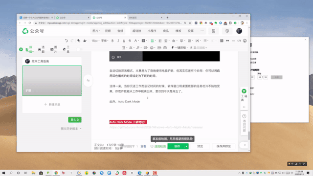313x176 pixels.
Task: Switch to the 选题 side panel tab
Action: (41, 49)
